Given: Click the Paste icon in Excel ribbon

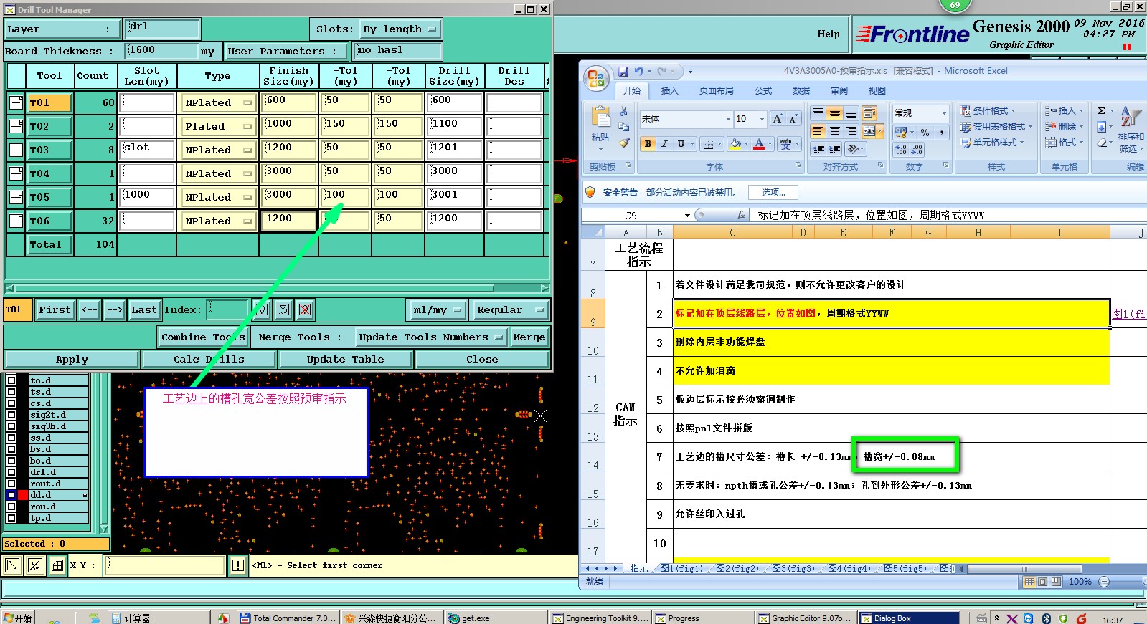Looking at the screenshot, I should [600, 117].
